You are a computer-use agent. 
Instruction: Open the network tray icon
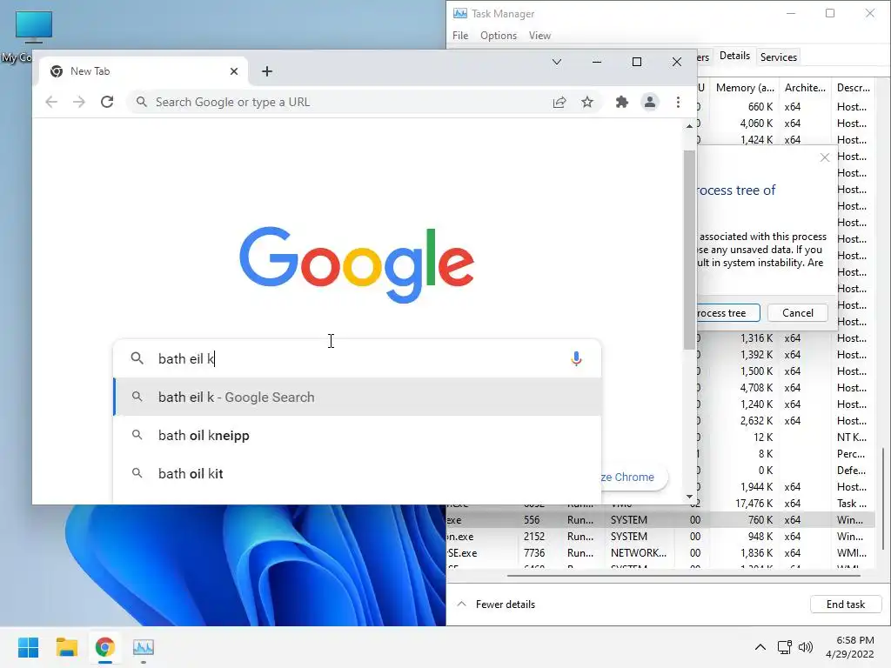tap(784, 647)
